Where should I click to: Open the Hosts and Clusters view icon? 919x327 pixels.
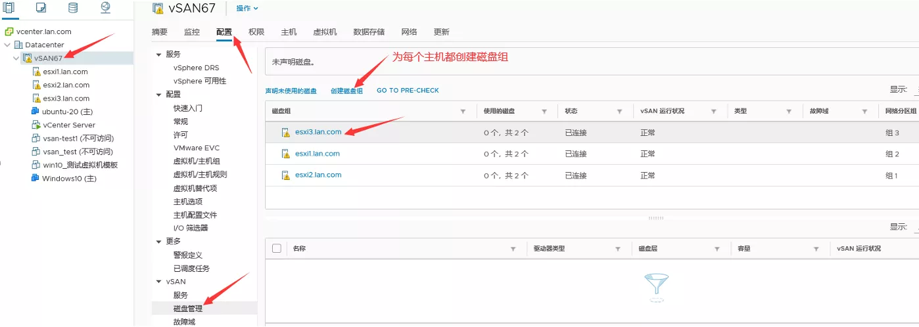tap(9, 8)
